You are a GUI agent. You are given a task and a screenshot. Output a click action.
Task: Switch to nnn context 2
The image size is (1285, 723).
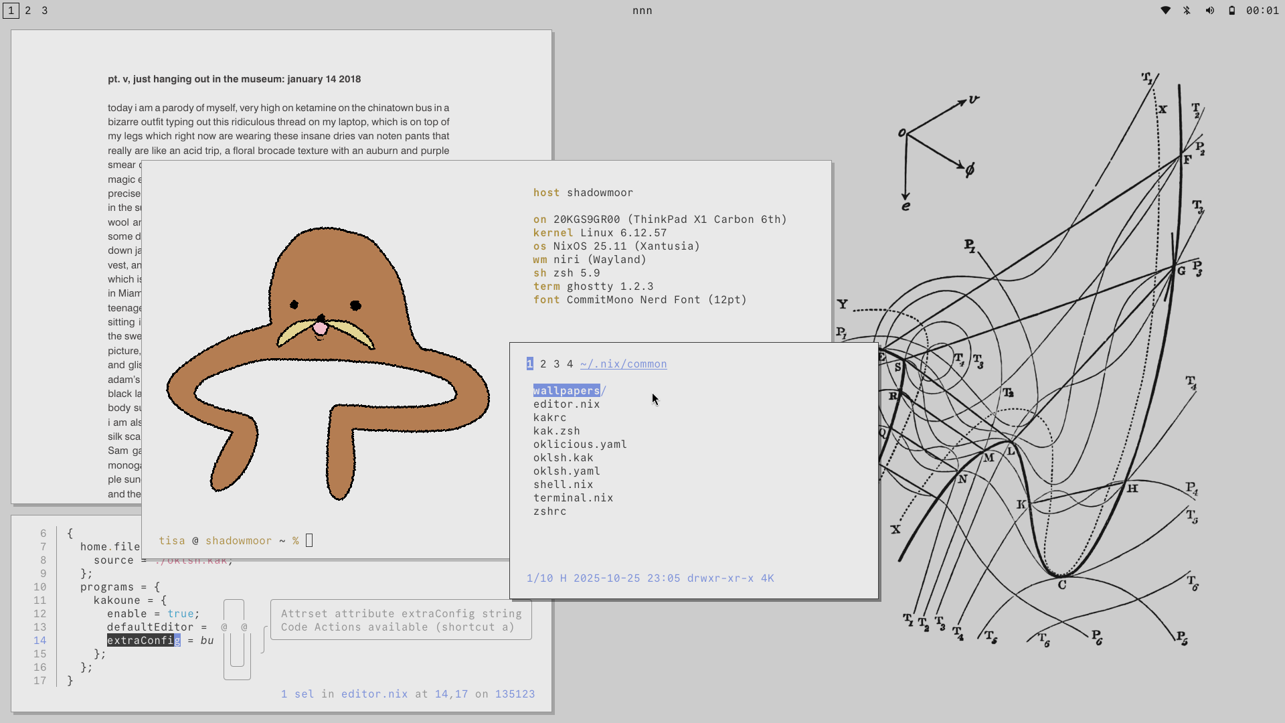click(x=543, y=364)
